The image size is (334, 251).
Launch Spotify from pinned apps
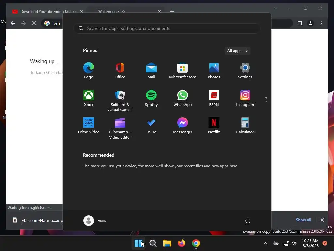click(151, 98)
